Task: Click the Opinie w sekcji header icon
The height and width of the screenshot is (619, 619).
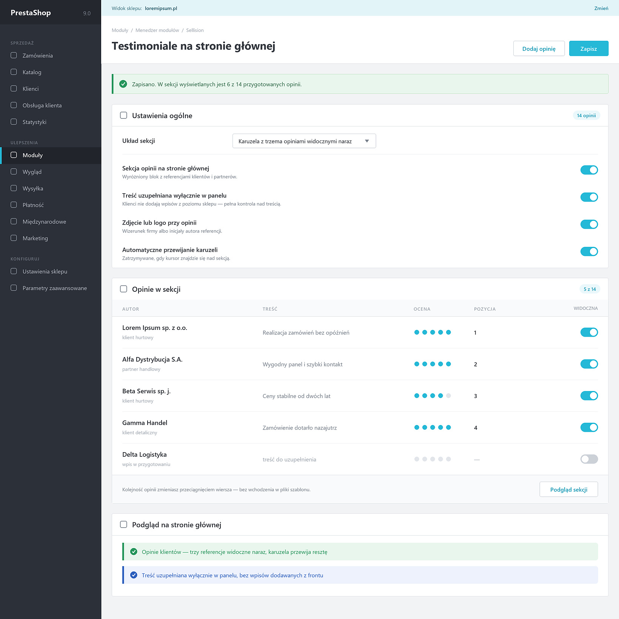Action: 123,289
